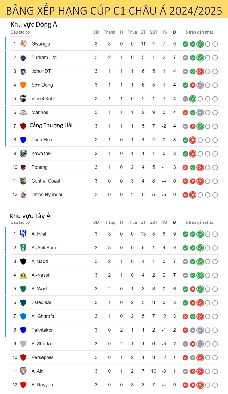The image size is (228, 394).
Task: Select the Al Ain purple badge
Action: pyautogui.click(x=23, y=371)
